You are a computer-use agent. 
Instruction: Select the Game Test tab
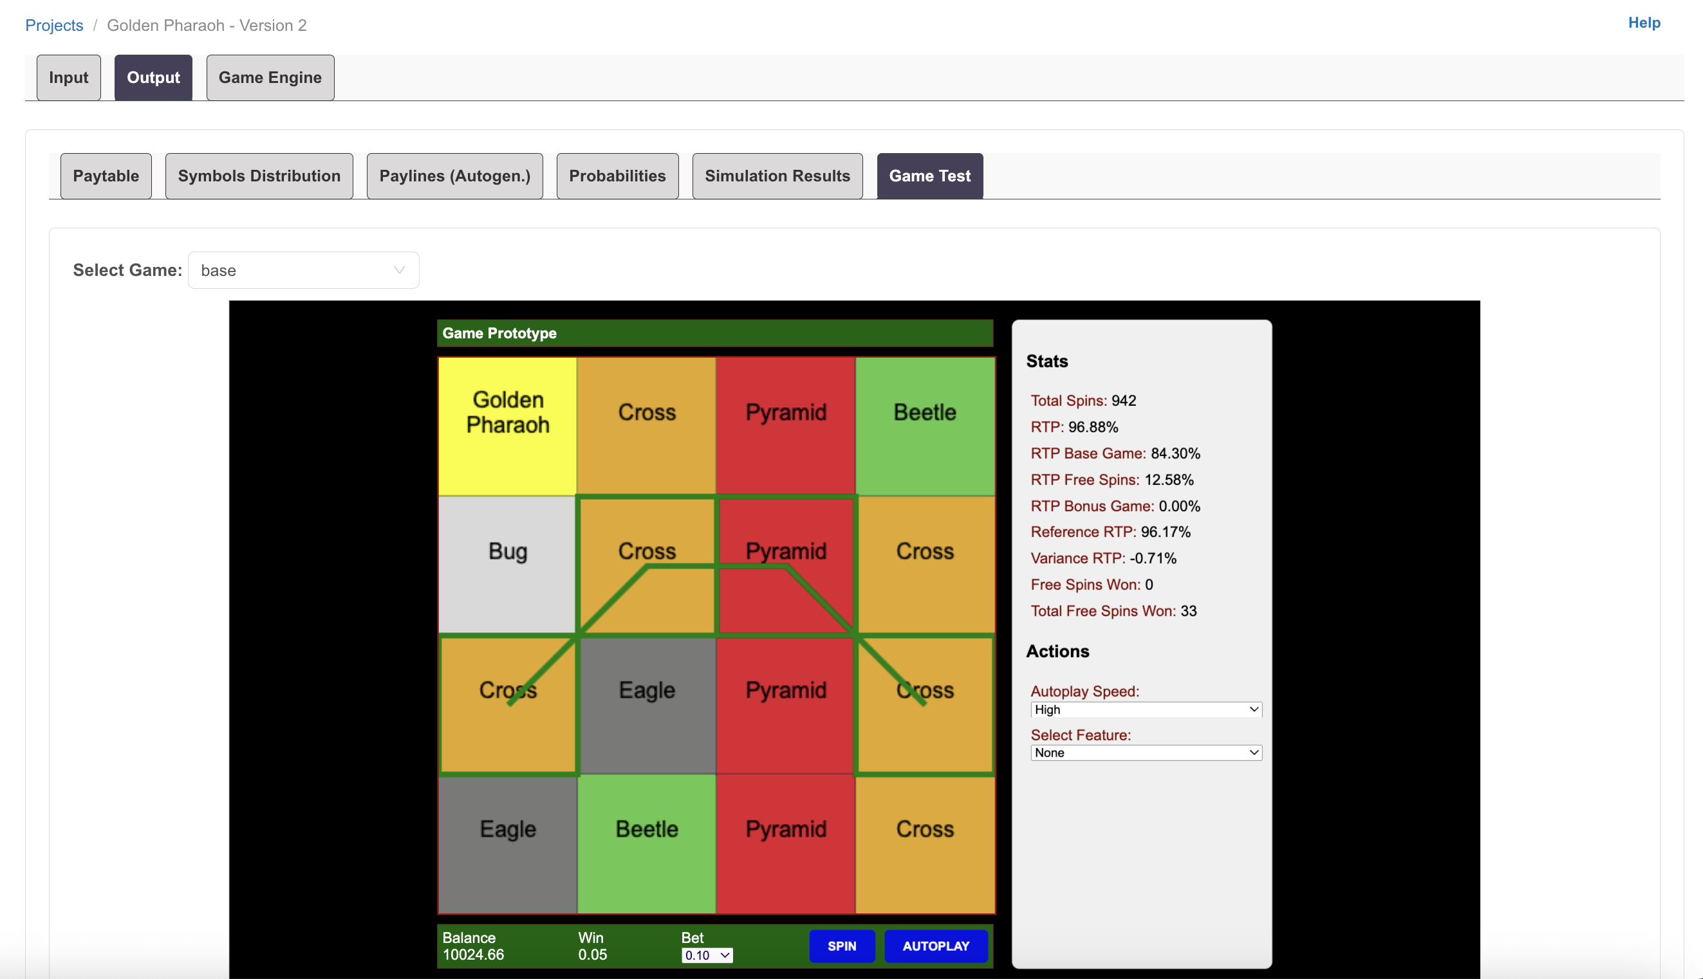[929, 176]
